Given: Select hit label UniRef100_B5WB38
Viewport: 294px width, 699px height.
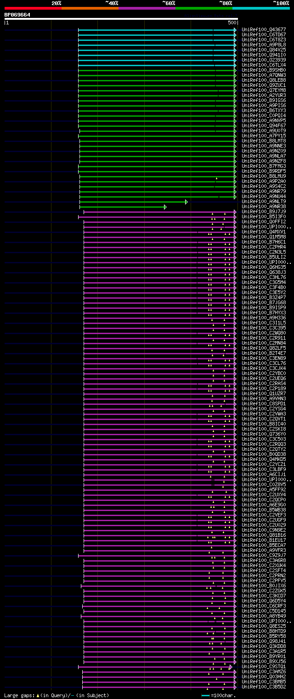Looking at the screenshot, I should 264,510.
